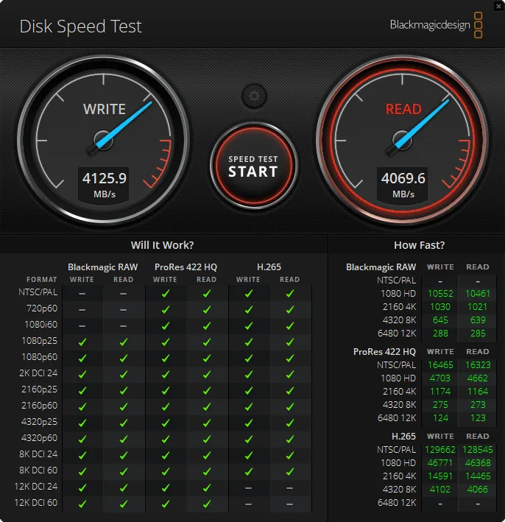The width and height of the screenshot is (505, 522).
Task: Click the Blackmagic RAW column header in Will It Work
Action: point(103,267)
